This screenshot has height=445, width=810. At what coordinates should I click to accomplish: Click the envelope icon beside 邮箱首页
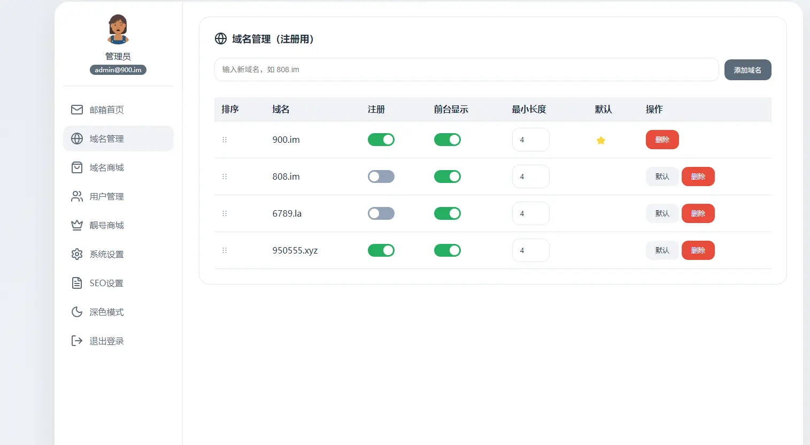click(x=77, y=110)
